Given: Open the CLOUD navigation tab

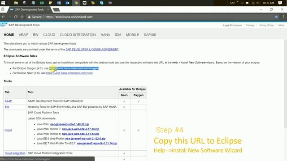Looking at the screenshot, I should click(49, 35).
